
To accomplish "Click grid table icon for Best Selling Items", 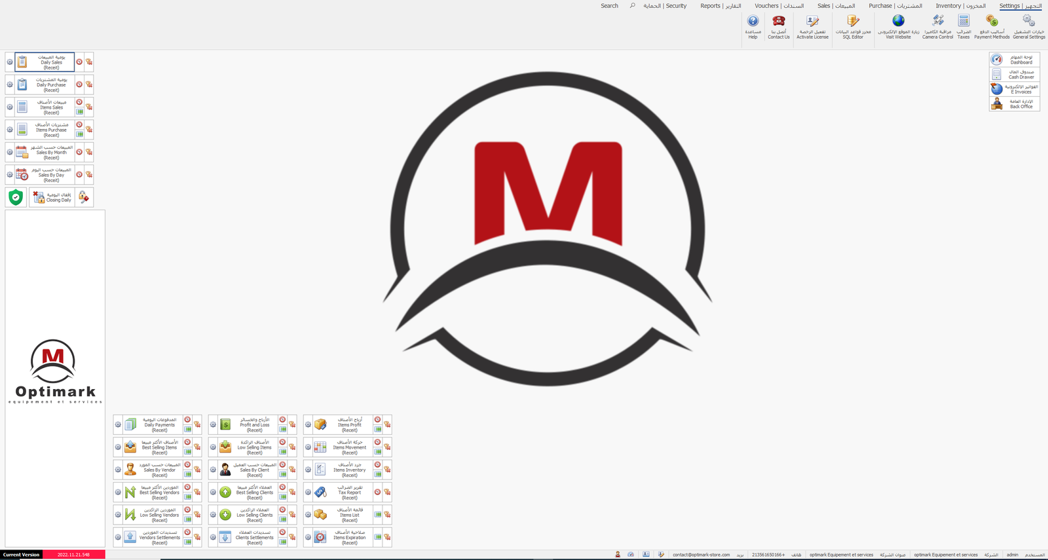I will (x=188, y=451).
